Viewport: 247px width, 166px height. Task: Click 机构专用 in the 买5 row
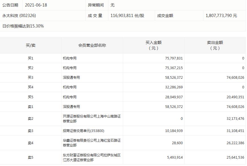point(70,97)
